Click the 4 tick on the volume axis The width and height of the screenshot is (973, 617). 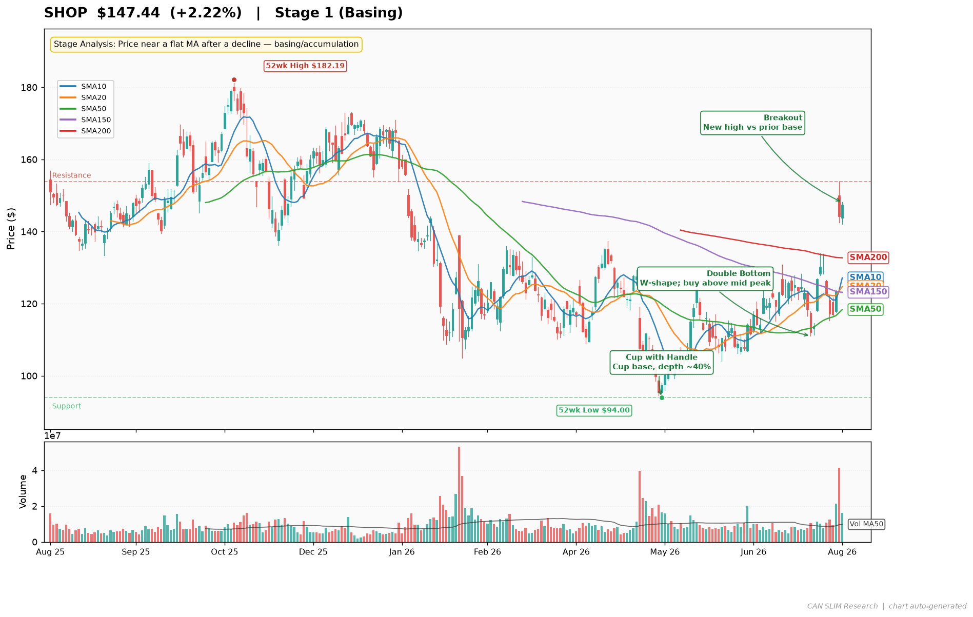click(x=35, y=471)
